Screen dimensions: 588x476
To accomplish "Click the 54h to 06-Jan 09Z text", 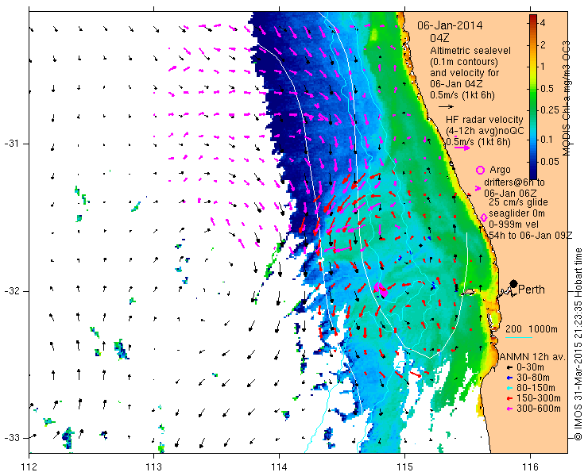I will tap(531, 235).
